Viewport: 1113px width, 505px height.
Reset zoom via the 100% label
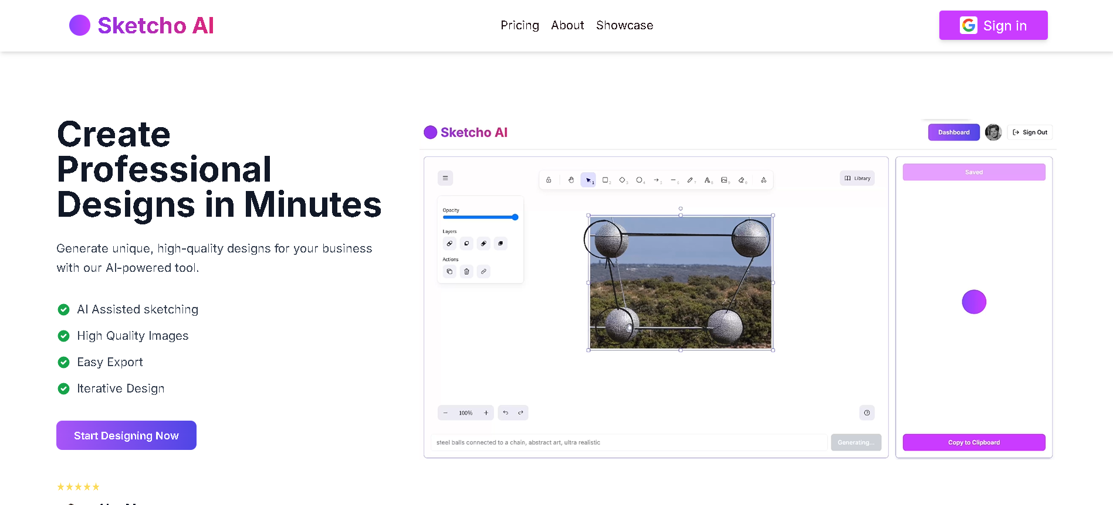pos(466,413)
